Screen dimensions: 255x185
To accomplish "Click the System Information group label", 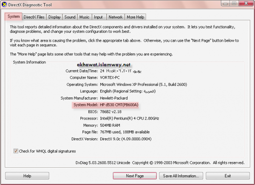I will 29,62.
